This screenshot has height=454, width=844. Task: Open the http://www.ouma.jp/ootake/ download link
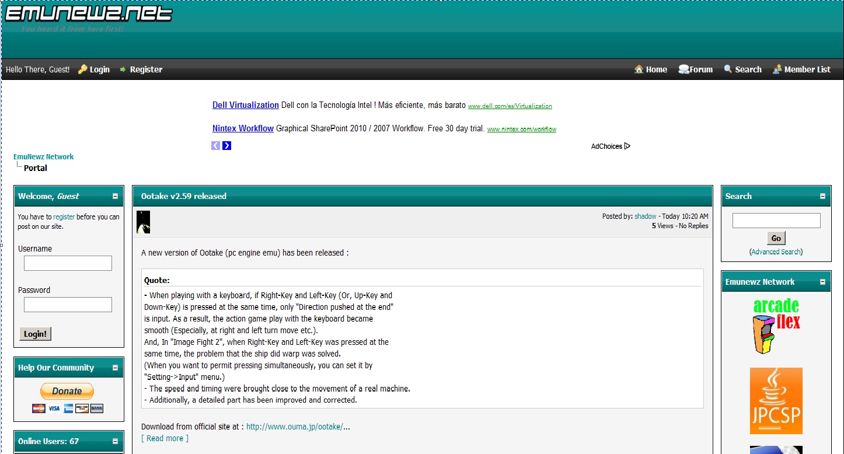[x=295, y=427]
